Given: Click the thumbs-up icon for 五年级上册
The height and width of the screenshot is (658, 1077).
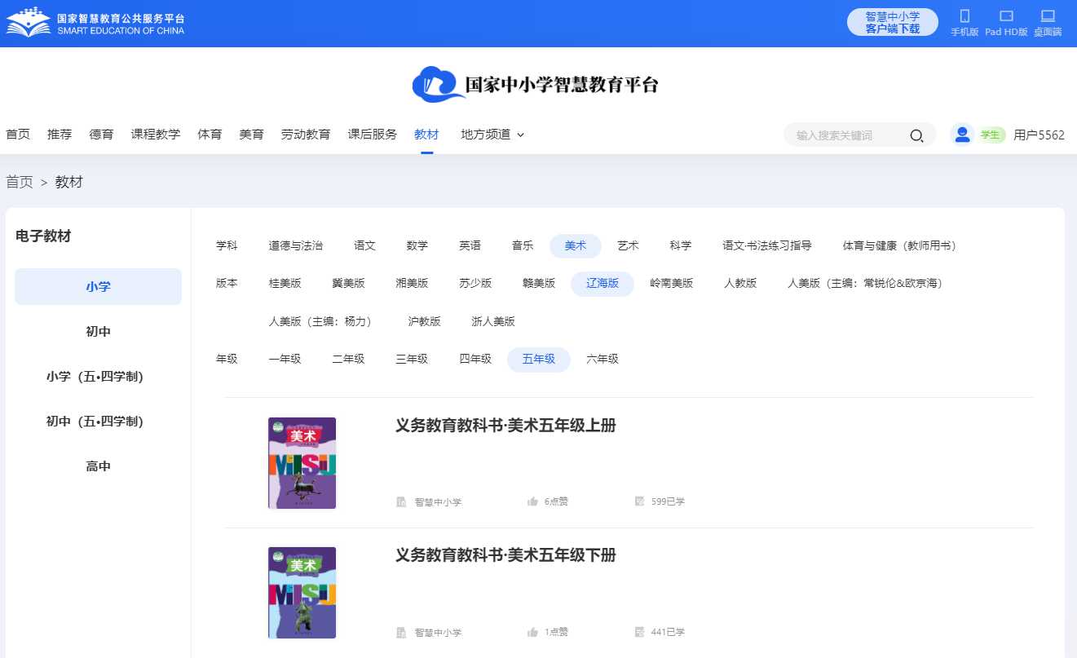Looking at the screenshot, I should click(532, 501).
